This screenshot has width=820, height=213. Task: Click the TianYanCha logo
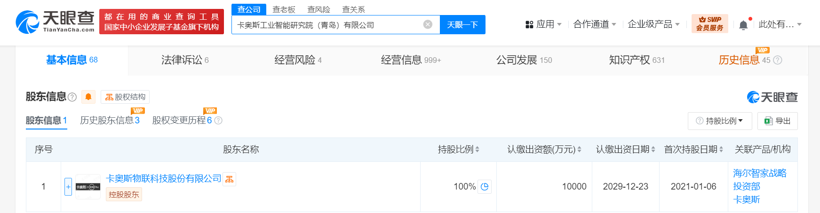point(55,21)
